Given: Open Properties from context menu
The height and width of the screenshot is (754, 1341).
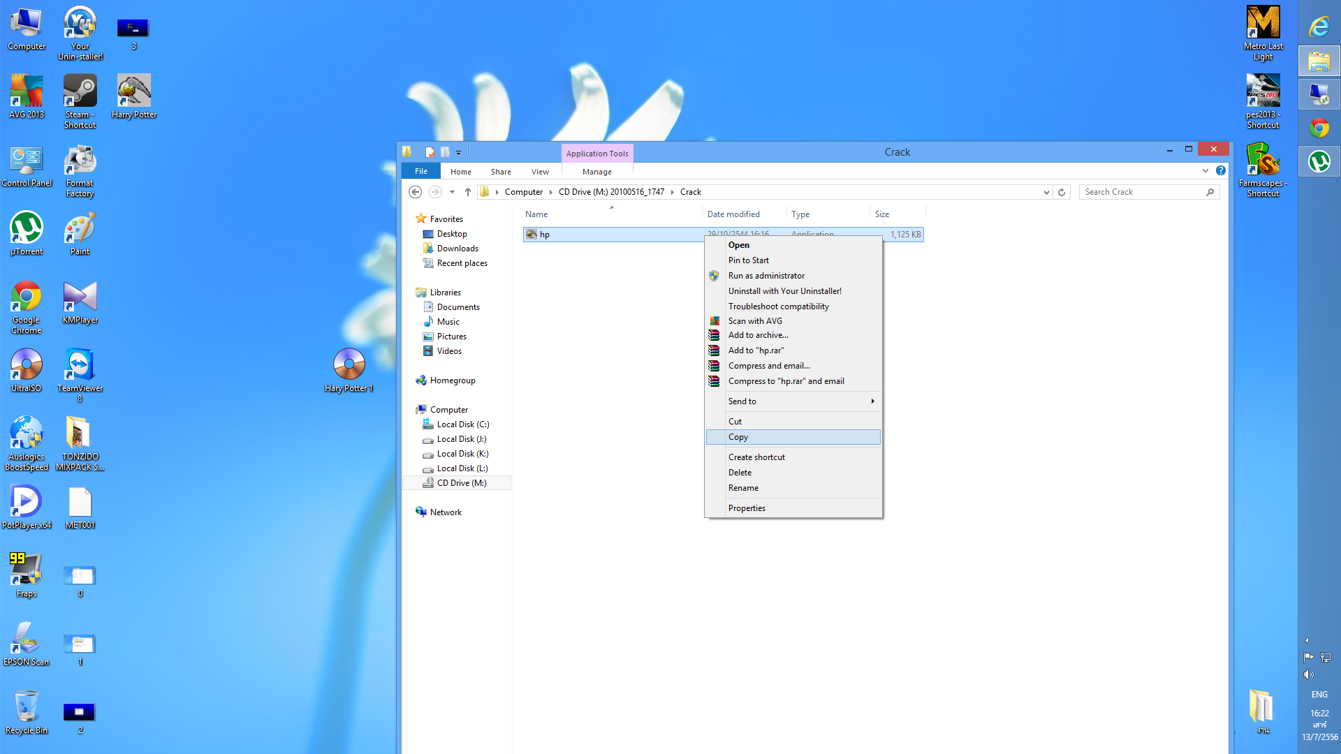Looking at the screenshot, I should [747, 508].
